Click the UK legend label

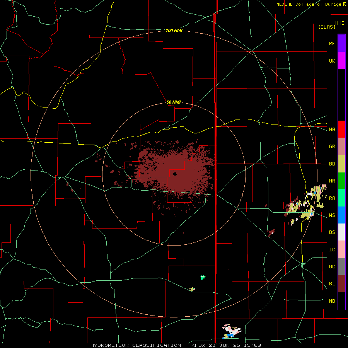(332, 61)
